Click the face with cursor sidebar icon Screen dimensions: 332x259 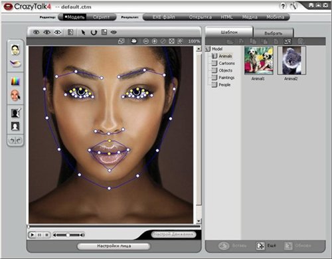pos(15,96)
